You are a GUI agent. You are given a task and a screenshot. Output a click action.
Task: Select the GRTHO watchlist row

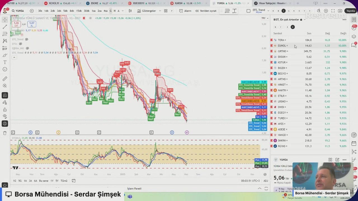coord(310,51)
